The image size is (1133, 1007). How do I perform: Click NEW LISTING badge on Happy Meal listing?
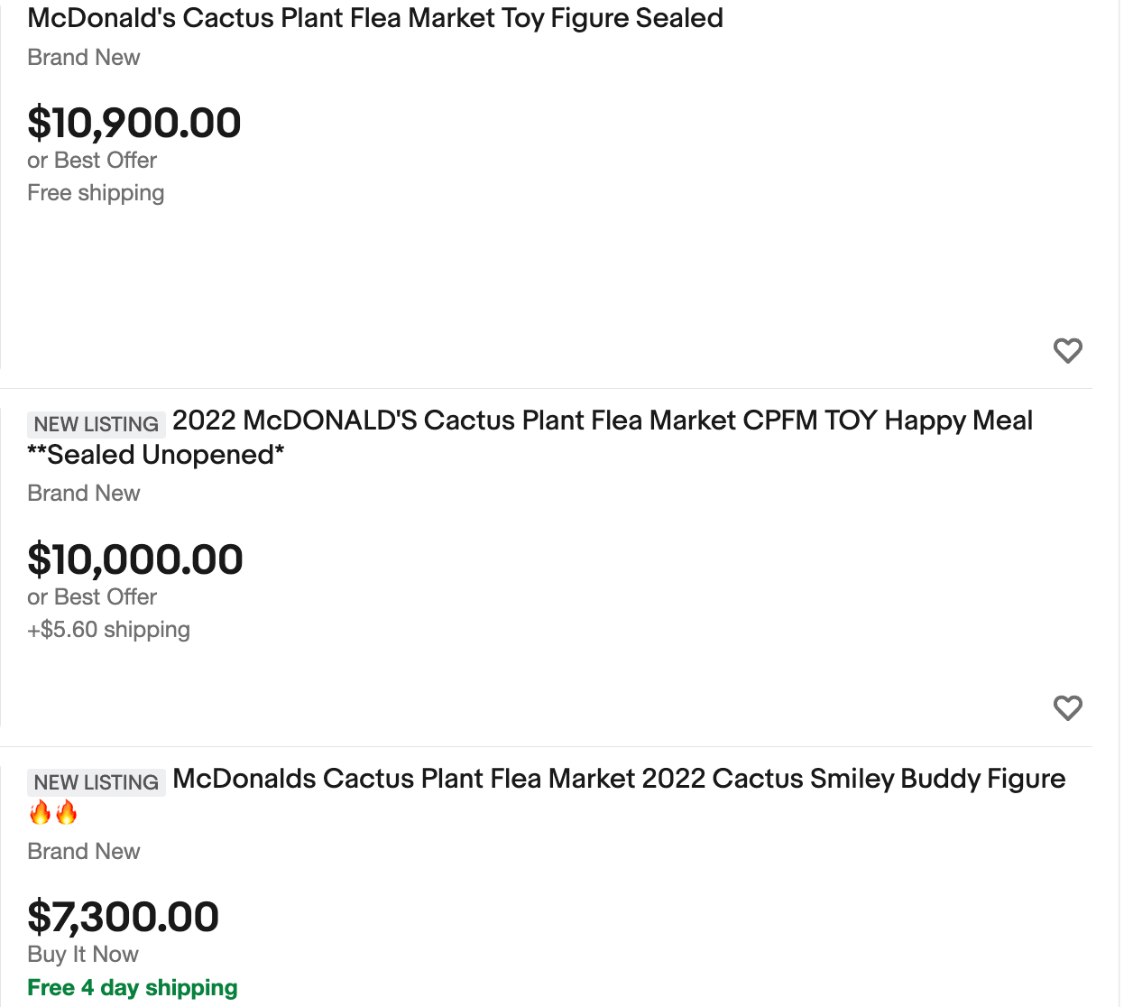coord(96,424)
